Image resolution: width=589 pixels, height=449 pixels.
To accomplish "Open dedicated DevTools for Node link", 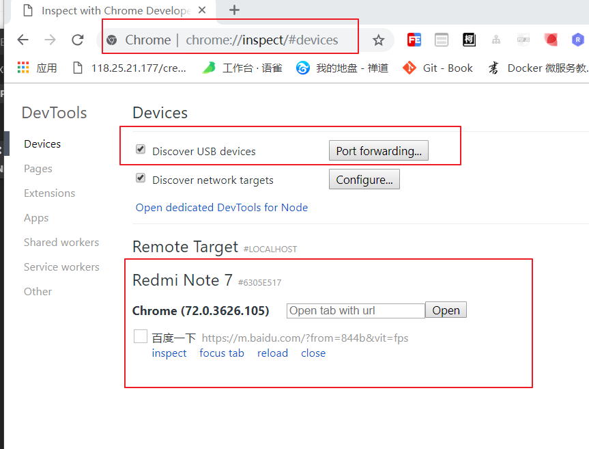I will (222, 208).
